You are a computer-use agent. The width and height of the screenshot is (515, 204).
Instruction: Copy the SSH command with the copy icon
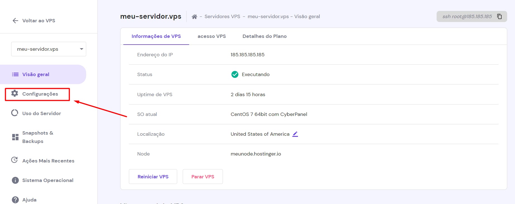499,16
